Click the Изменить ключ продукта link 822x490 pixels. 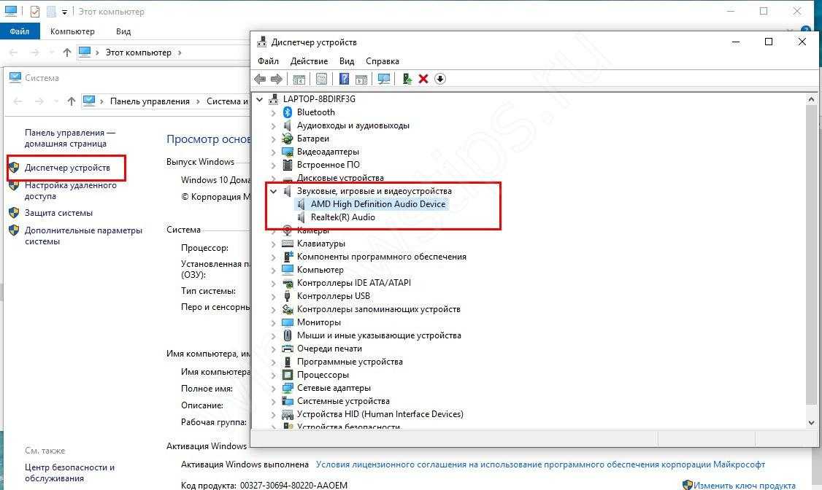pyautogui.click(x=745, y=486)
